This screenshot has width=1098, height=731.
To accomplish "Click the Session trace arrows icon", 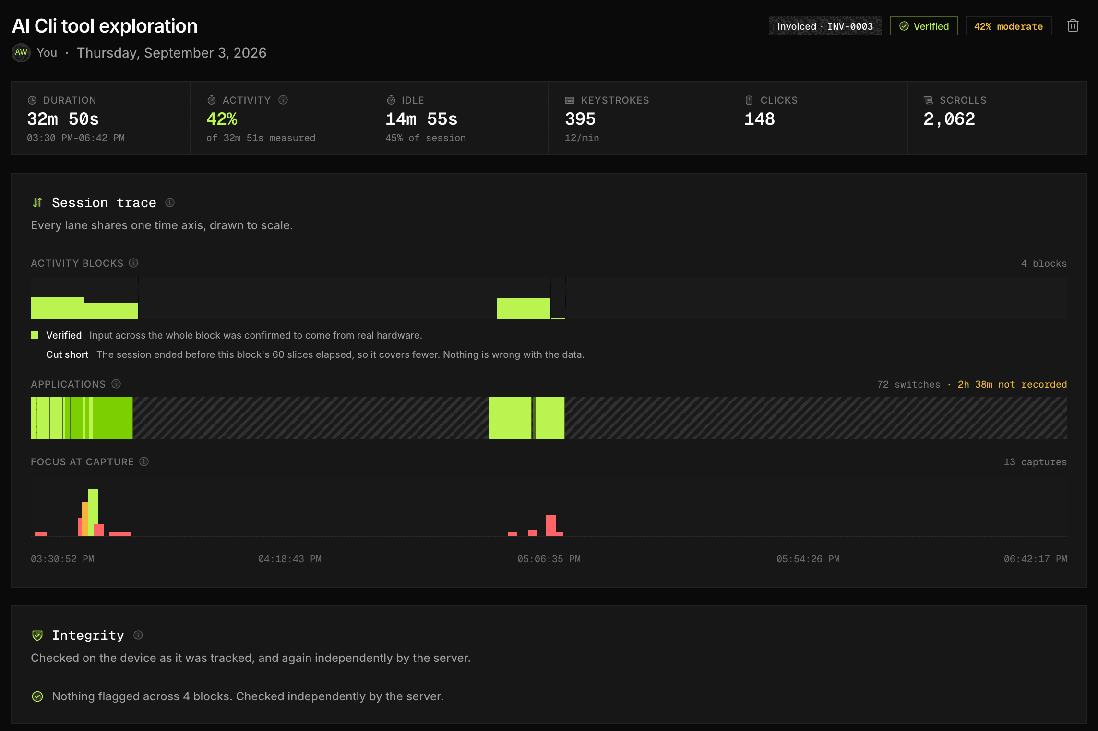I will click(x=37, y=202).
